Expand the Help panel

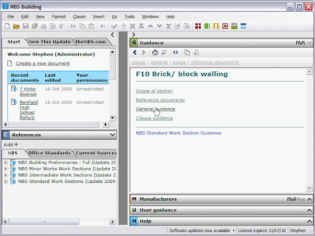pos(310,221)
